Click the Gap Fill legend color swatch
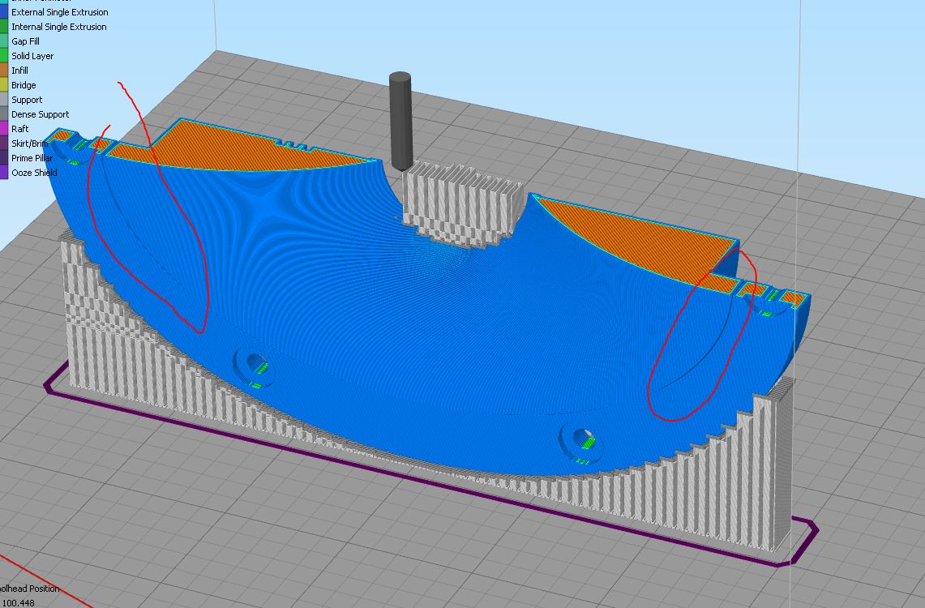This screenshot has height=608, width=925. [x=3, y=41]
